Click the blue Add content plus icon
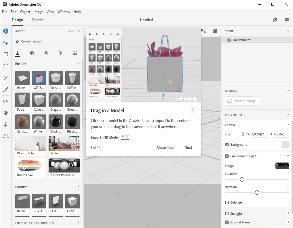 [x=5, y=31]
